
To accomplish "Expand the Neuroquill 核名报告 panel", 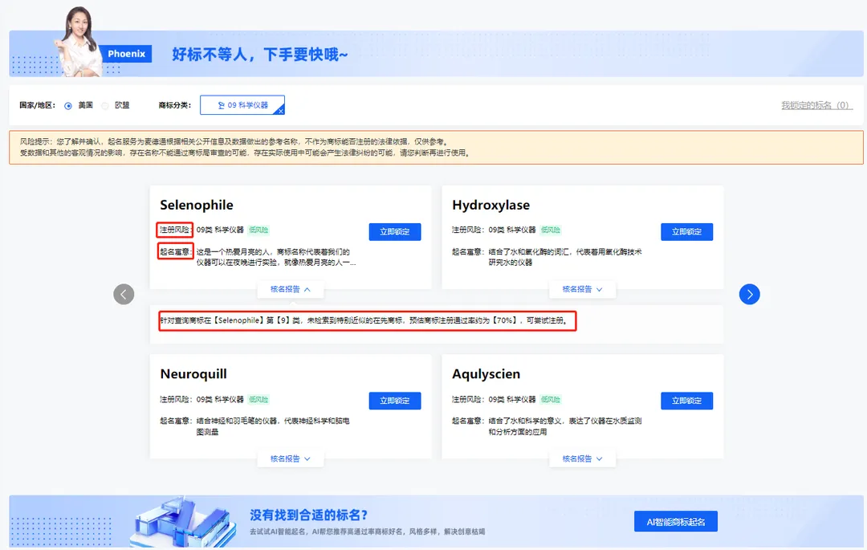I will coord(291,458).
